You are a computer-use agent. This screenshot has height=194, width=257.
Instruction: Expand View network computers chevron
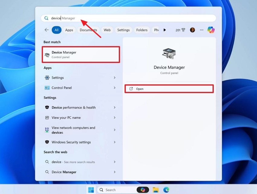(115, 130)
